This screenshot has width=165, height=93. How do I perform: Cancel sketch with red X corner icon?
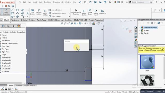click(130, 31)
